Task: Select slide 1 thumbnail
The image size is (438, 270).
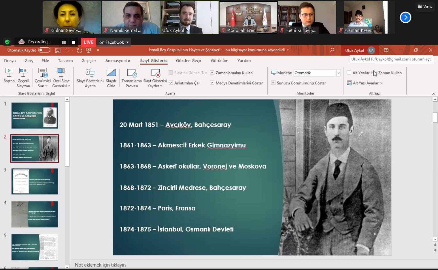Action: point(35,115)
